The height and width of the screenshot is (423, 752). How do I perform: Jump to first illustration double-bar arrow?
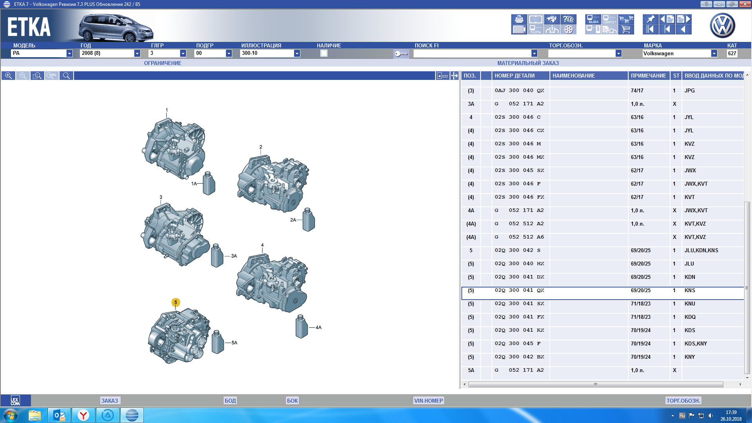(651, 29)
